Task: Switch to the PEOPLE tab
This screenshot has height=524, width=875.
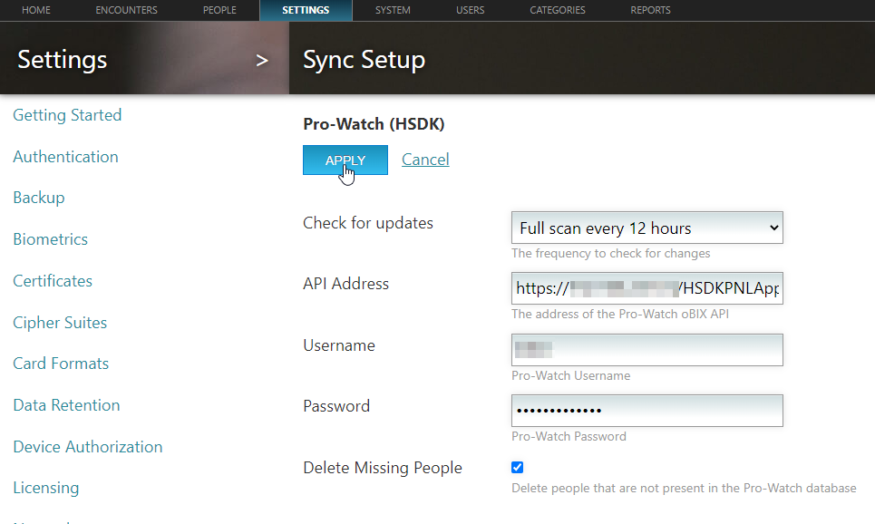Action: [219, 10]
